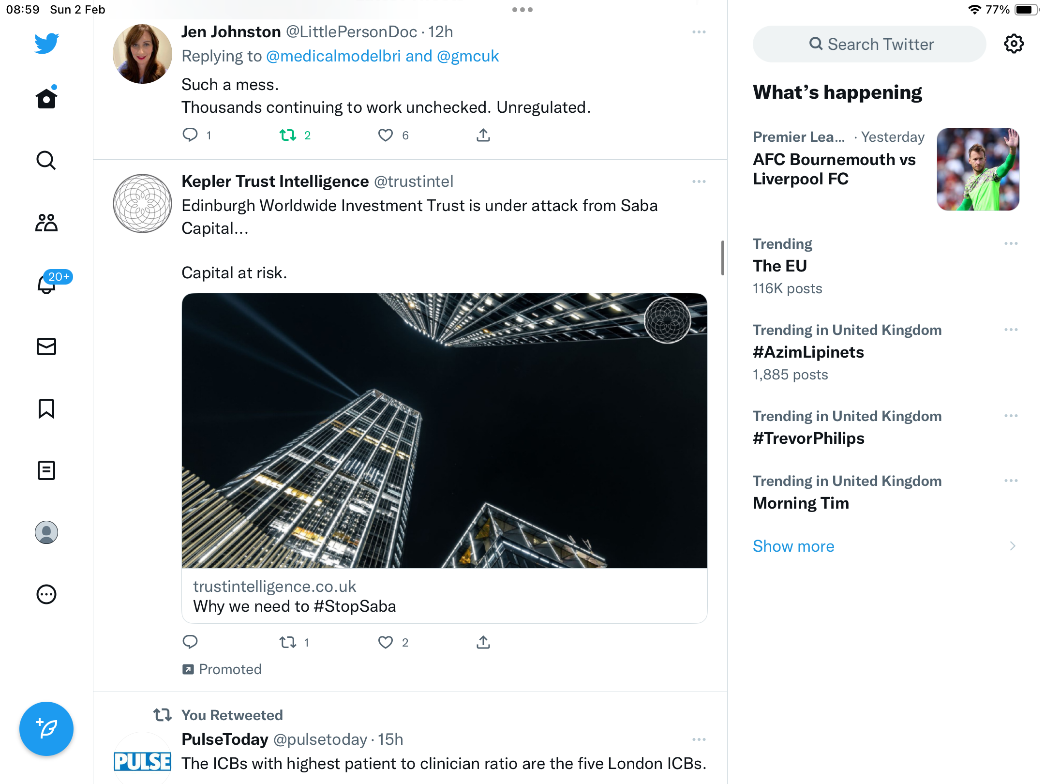The image size is (1045, 784).
Task: Open the 'Such a mess.' tweet text
Action: 230,85
